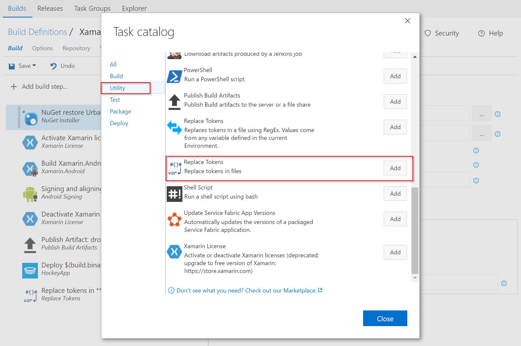Click the Build Definitions breadcrumb link

point(38,32)
